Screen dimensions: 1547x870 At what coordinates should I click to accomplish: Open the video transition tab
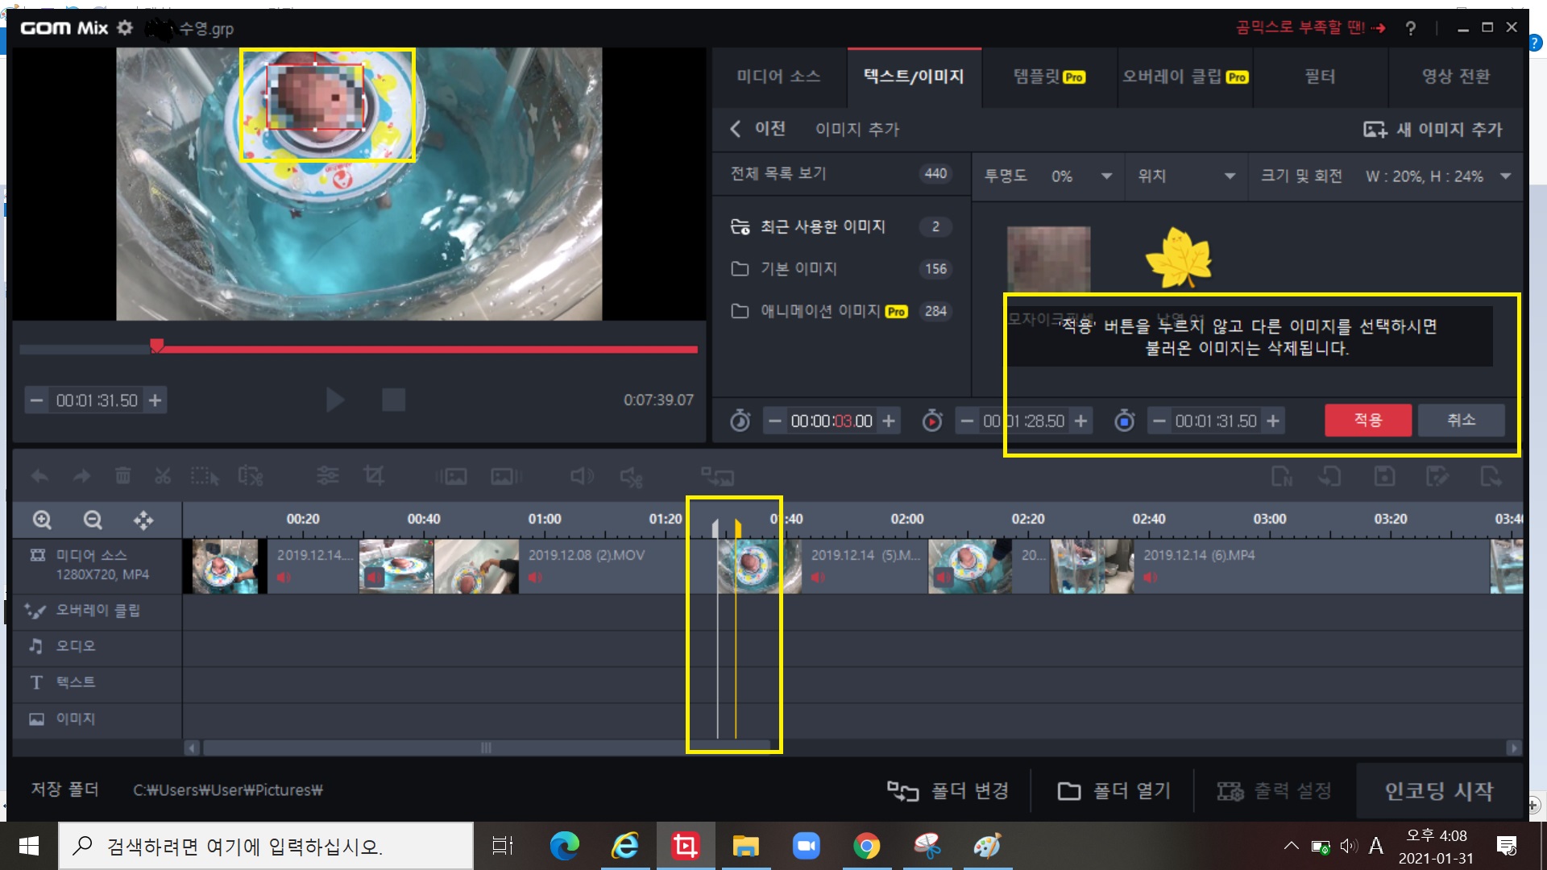point(1456,77)
